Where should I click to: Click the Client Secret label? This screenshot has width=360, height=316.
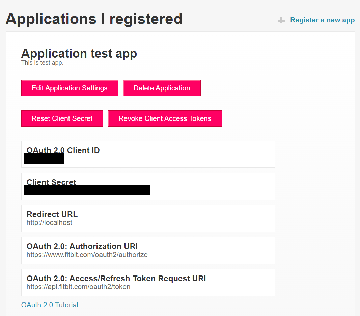(x=51, y=182)
